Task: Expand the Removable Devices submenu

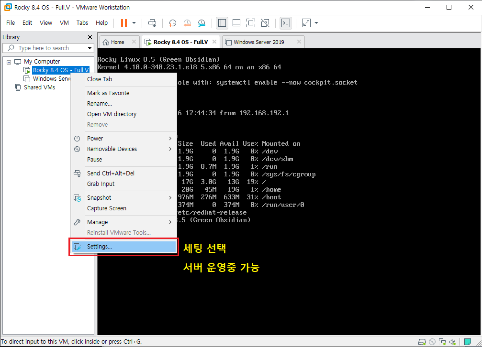Action: coord(124,149)
